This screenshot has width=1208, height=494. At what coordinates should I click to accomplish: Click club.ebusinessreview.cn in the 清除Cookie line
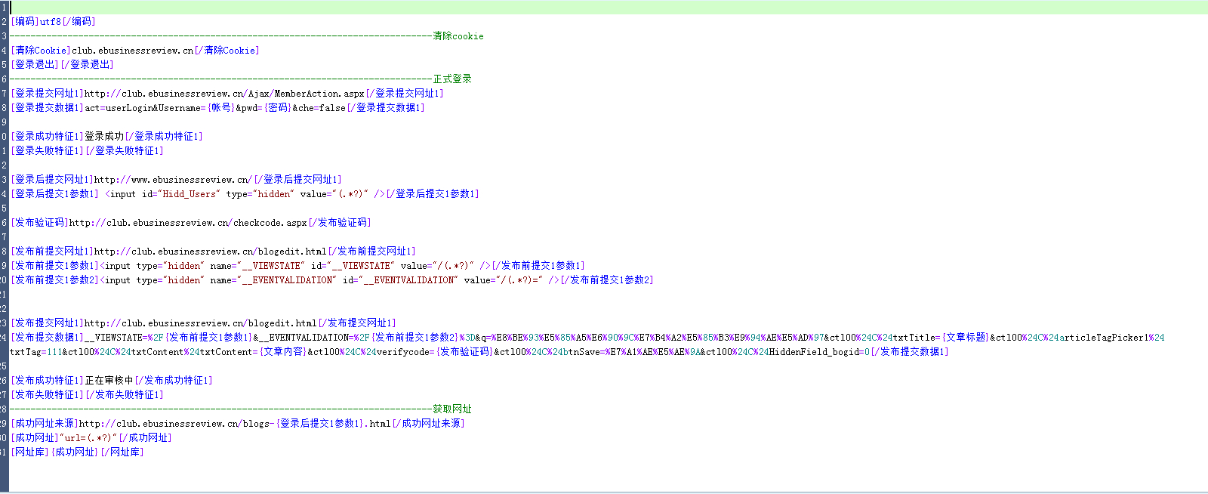point(133,51)
